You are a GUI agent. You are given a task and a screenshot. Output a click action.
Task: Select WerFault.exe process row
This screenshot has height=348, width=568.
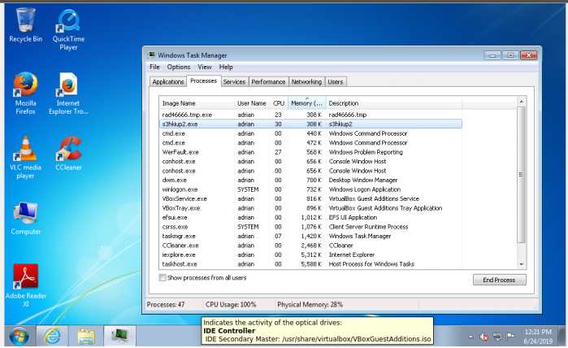(310, 152)
